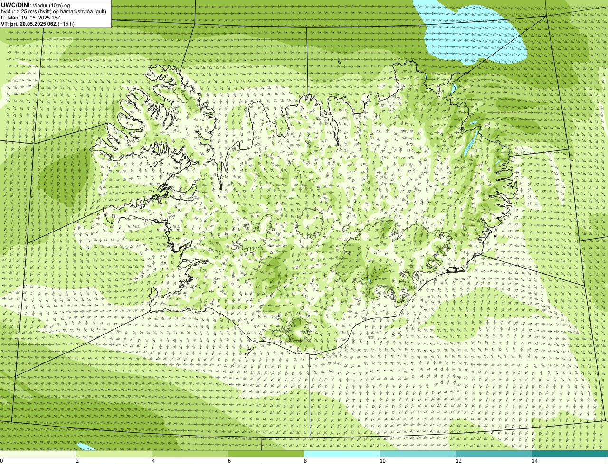Click the '0' colorbar scale label
The width and height of the screenshot is (608, 464).
[x=1, y=461]
